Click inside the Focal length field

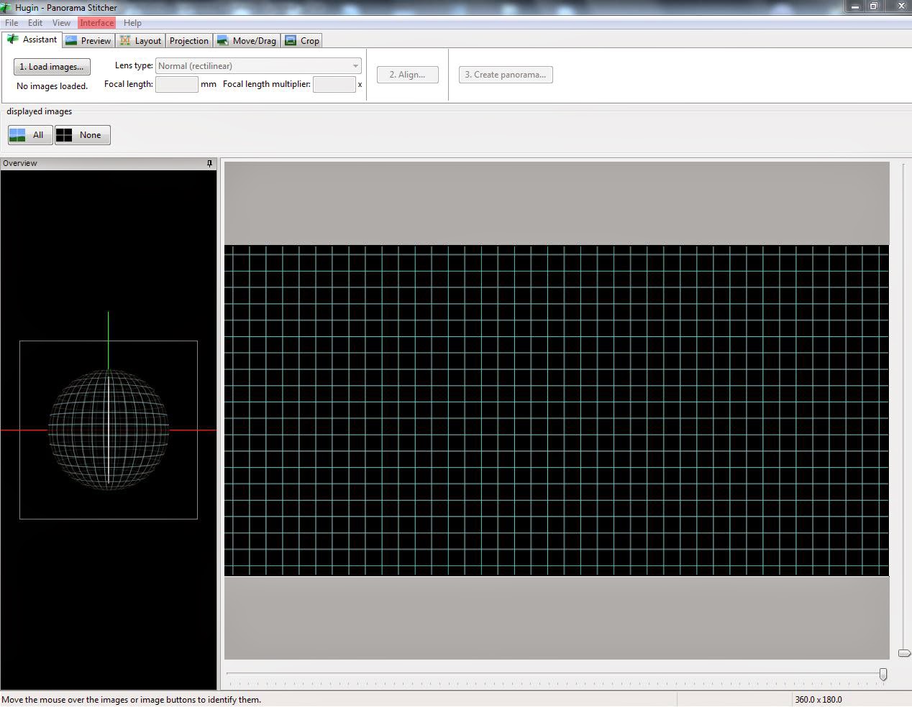176,84
